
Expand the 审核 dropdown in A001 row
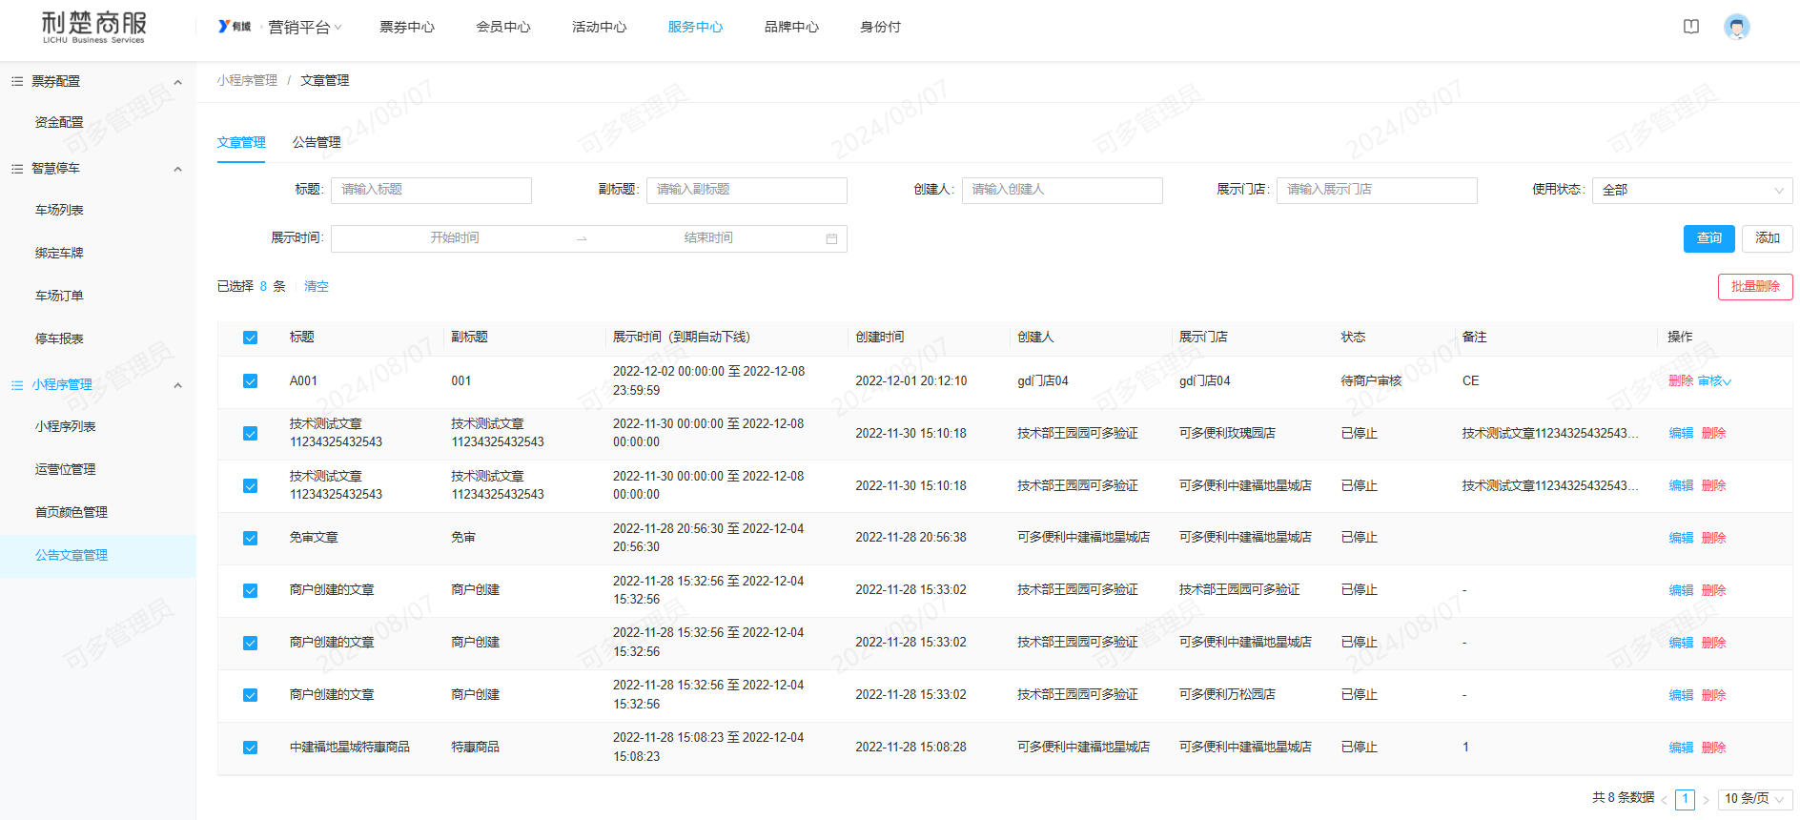(x=1714, y=381)
